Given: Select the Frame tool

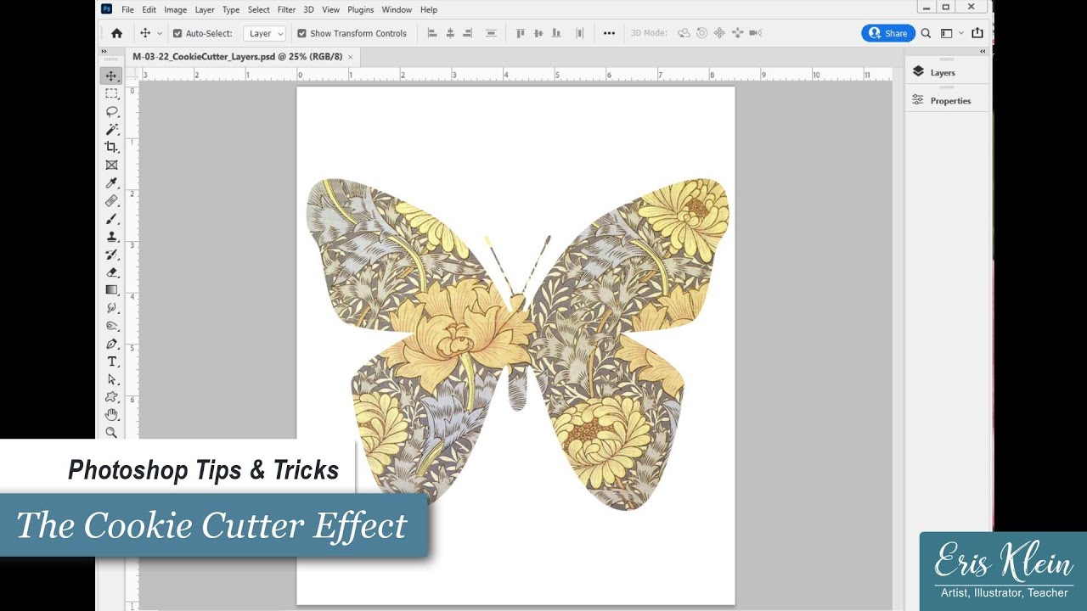Looking at the screenshot, I should pyautogui.click(x=111, y=165).
